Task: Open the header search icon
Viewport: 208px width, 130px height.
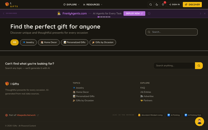Action: 150,5
